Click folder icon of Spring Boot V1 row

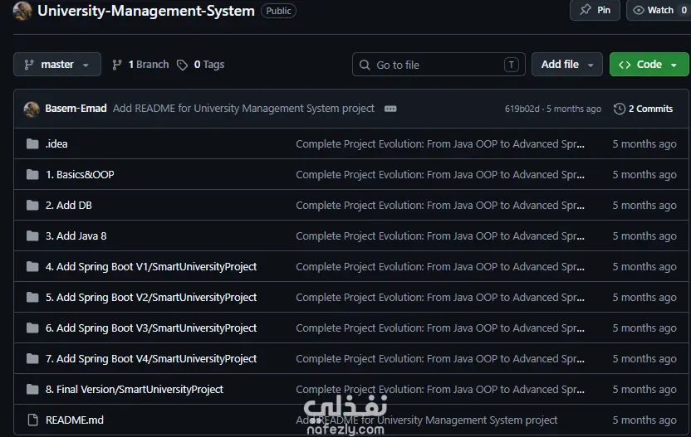[32, 267]
